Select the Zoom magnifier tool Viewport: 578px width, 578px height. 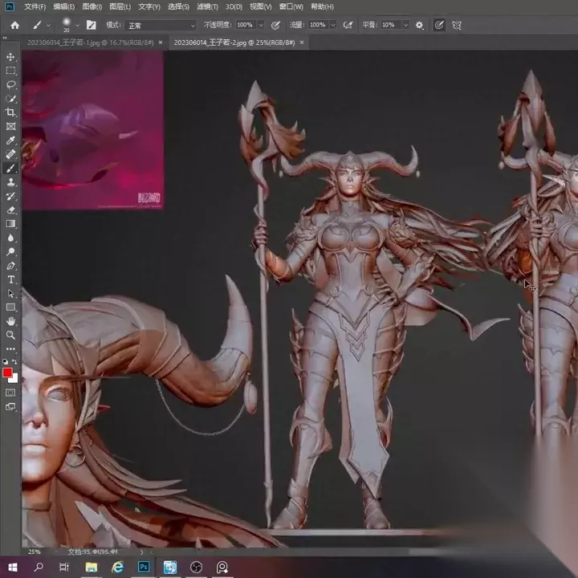tap(11, 335)
